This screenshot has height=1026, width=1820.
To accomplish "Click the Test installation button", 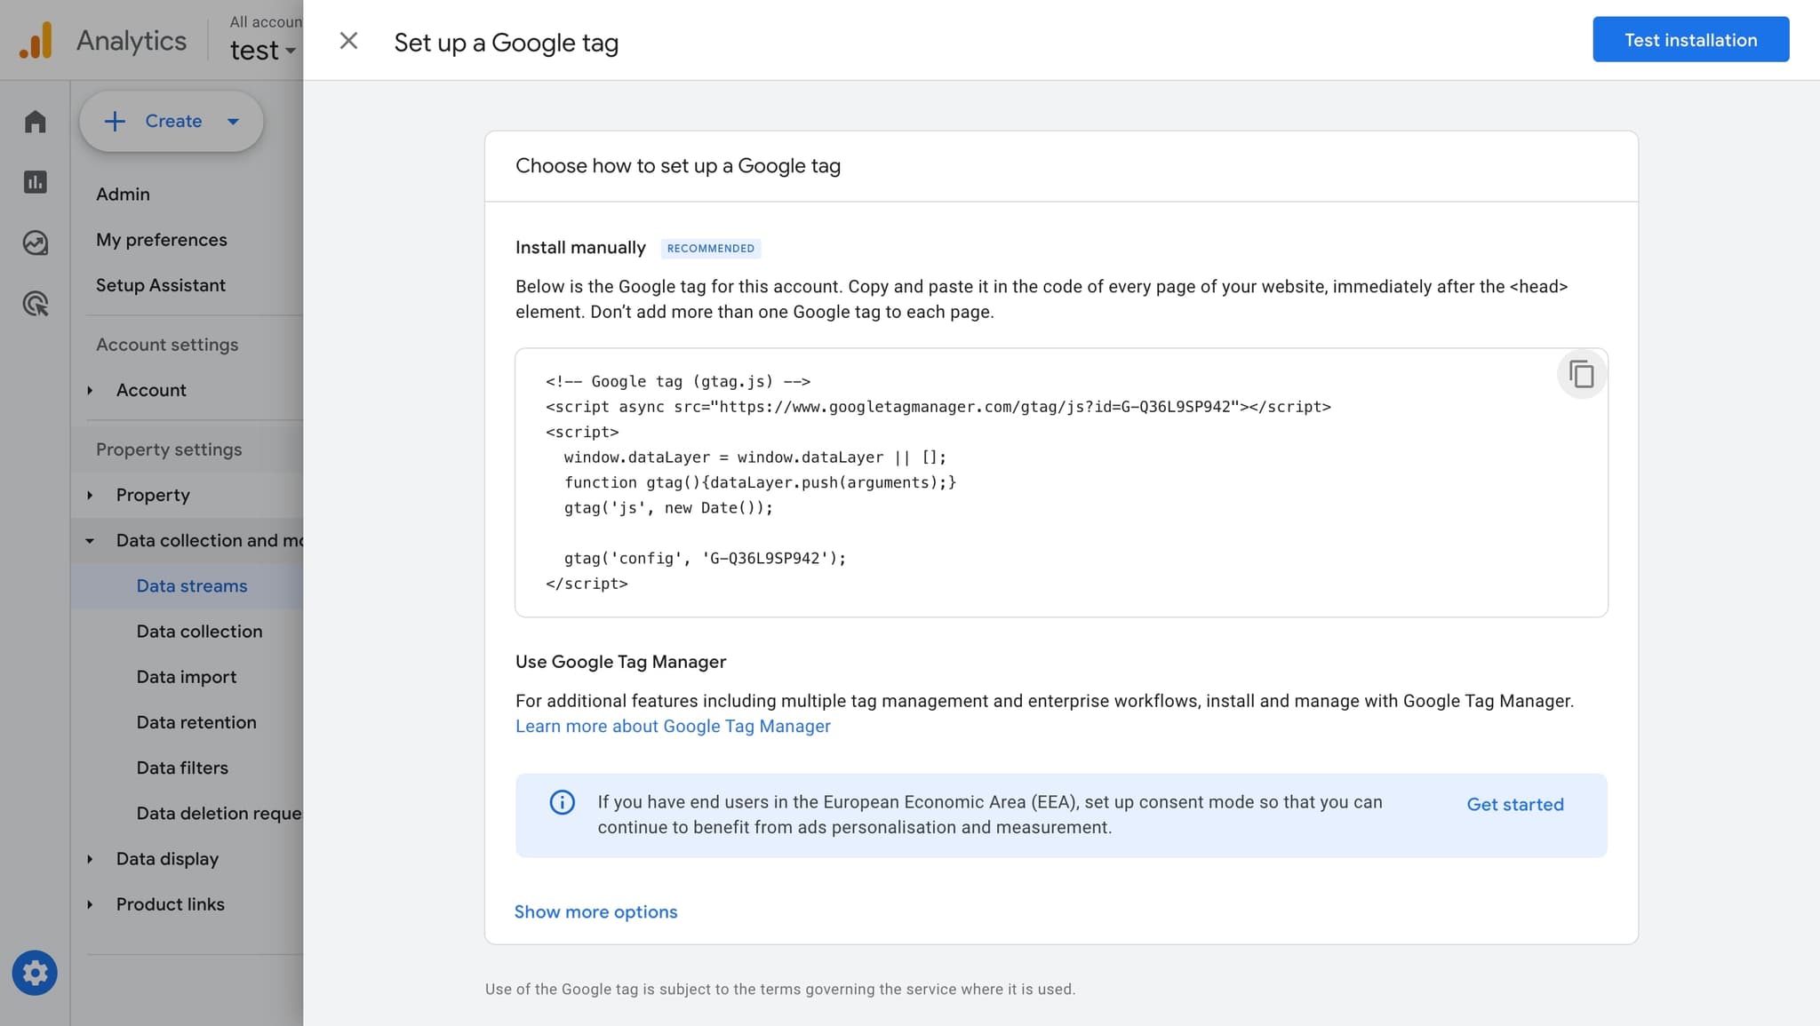I will [x=1690, y=39].
